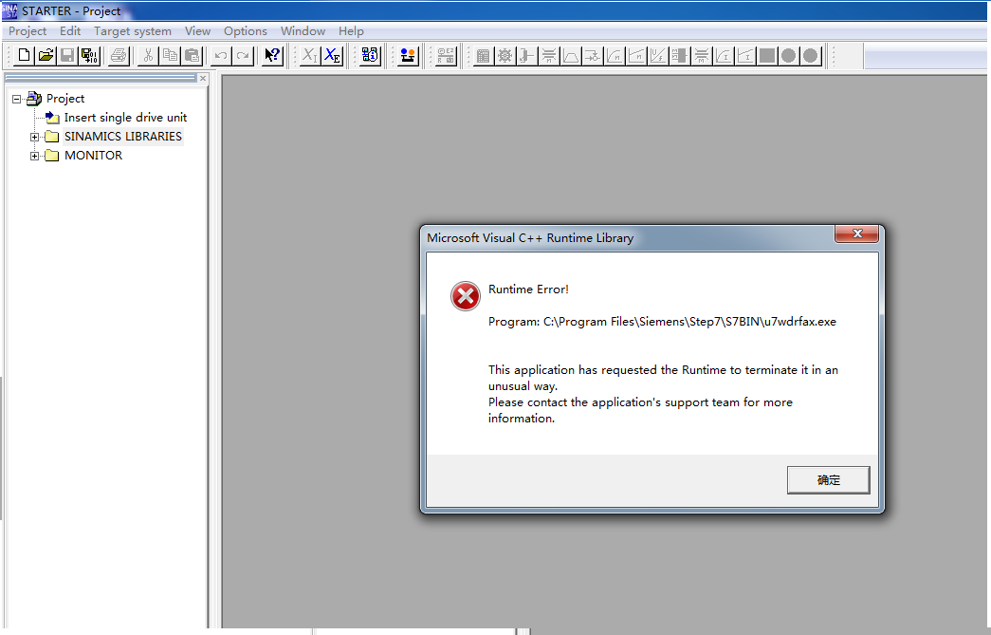991x635 pixels.
Task: Collapse the Project root tree node
Action: pos(17,99)
